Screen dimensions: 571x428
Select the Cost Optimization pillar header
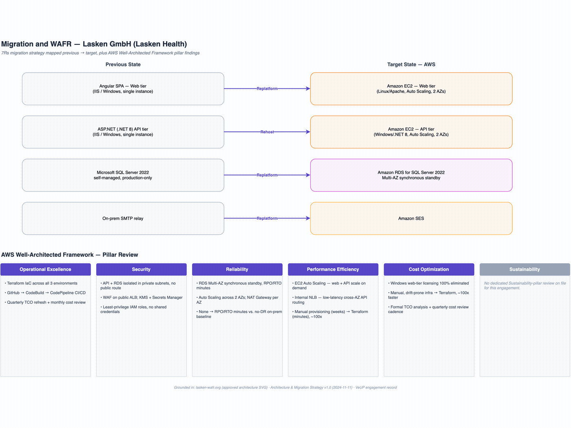[x=429, y=269]
